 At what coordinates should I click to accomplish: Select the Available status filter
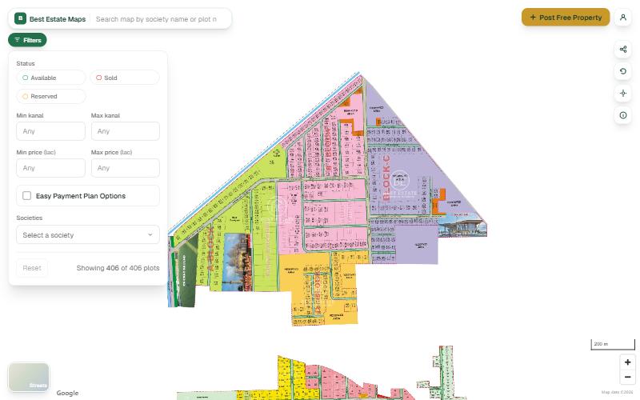[51, 78]
